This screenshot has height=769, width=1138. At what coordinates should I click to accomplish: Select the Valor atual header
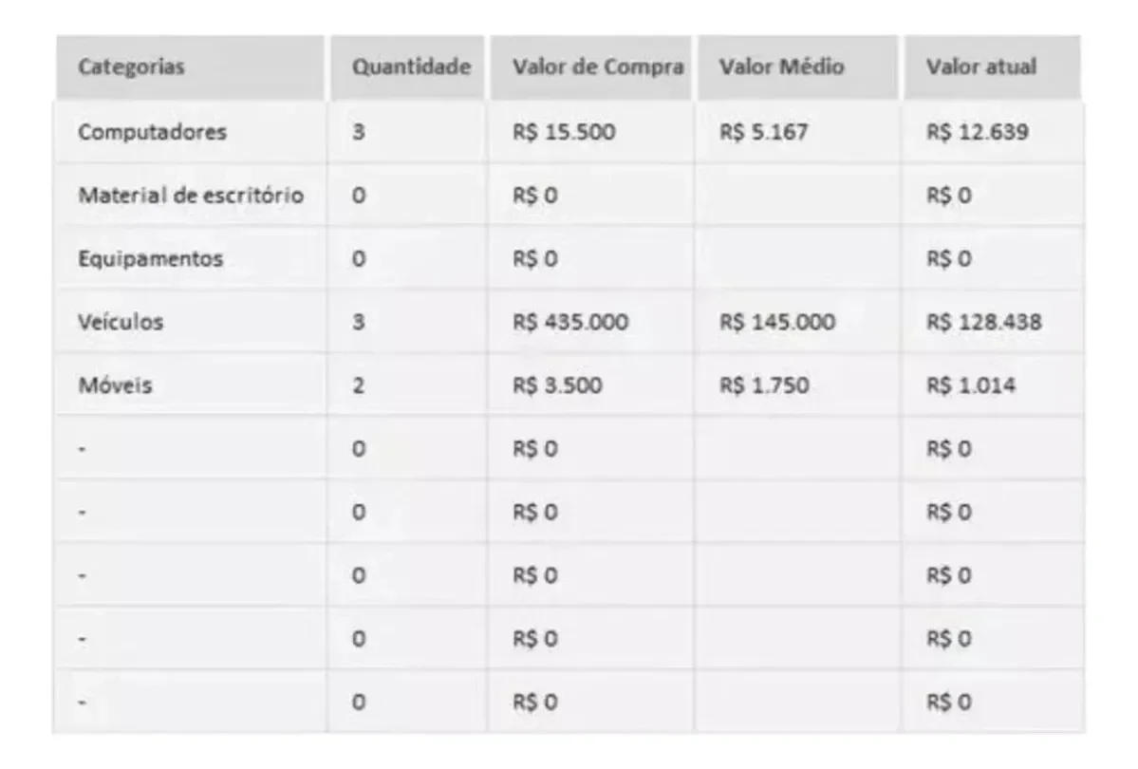[992, 66]
